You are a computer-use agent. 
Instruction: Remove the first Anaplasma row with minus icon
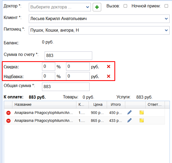pos(8,113)
